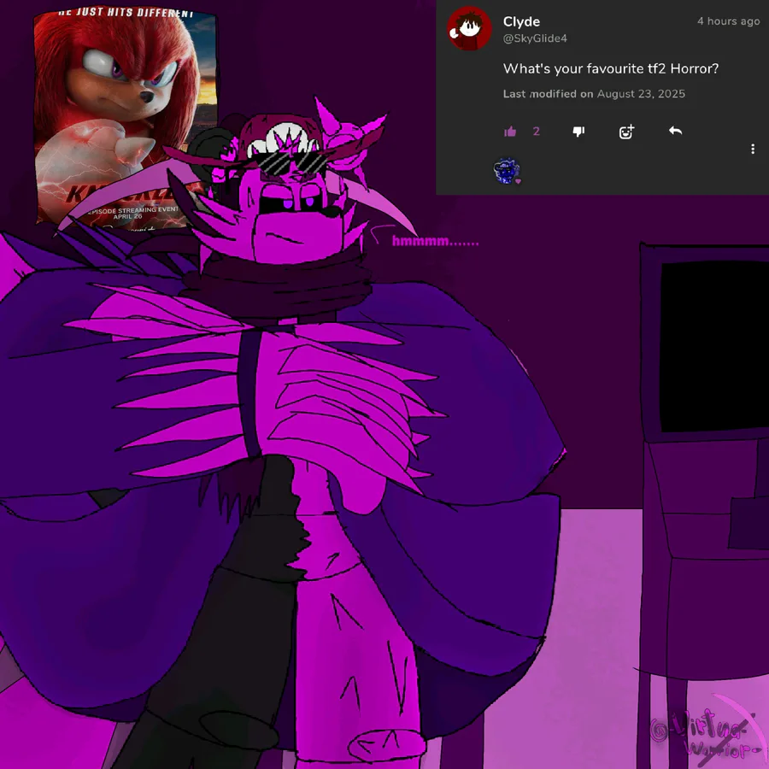Open the three-dot more options menu
Viewport: 769px width, 769px height.
tap(753, 149)
